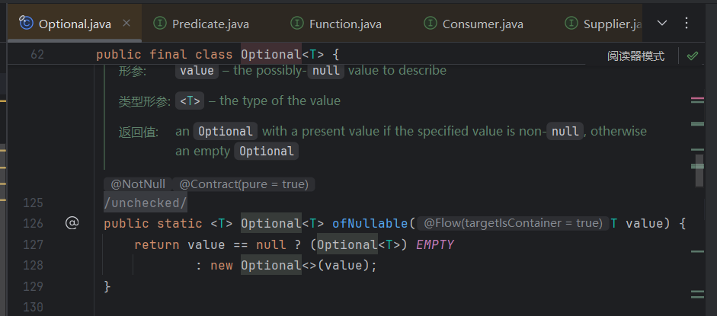The width and height of the screenshot is (717, 316).
Task: Click the editor vertical scrollbar thumb
Action: click(699, 171)
